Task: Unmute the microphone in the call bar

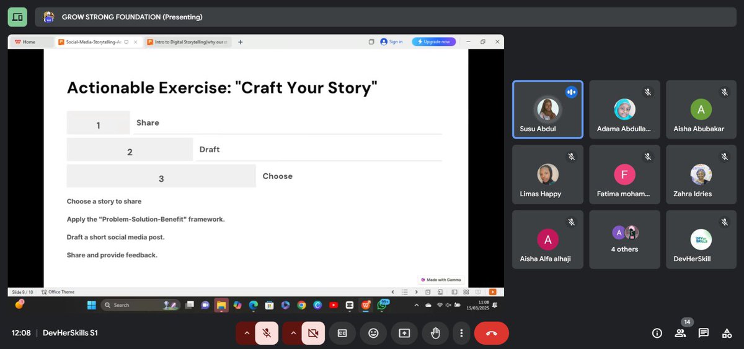Action: [267, 333]
